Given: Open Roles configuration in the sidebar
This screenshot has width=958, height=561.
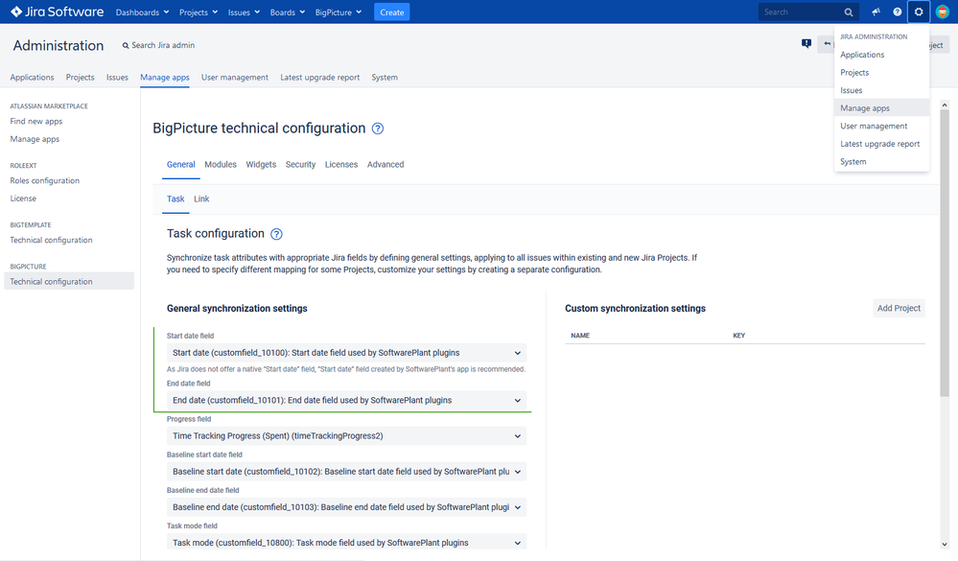Looking at the screenshot, I should tap(45, 180).
